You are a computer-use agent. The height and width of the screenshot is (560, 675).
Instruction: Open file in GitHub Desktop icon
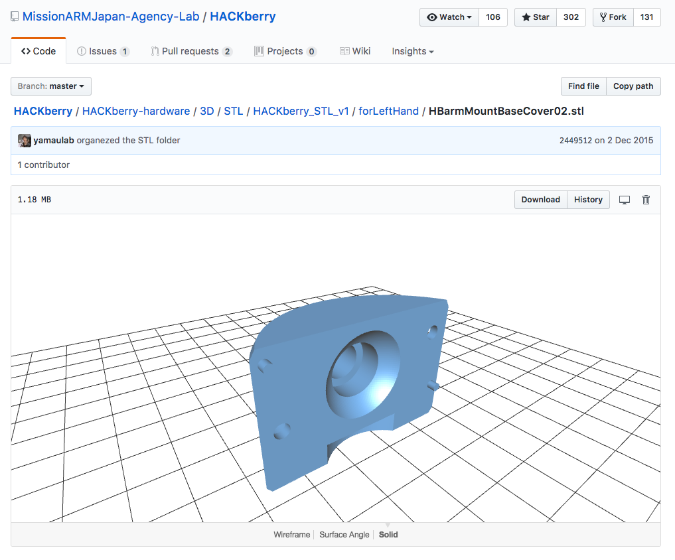(x=624, y=200)
